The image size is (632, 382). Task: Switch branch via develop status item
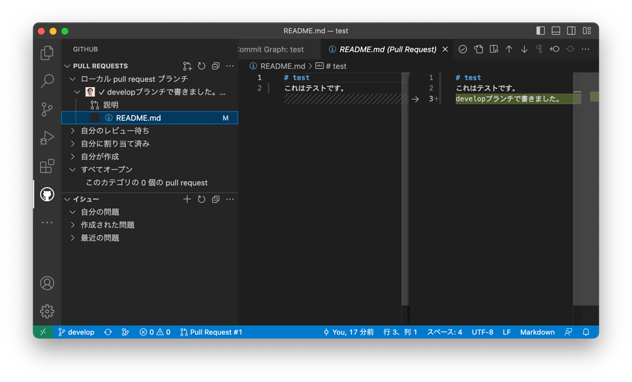click(x=76, y=332)
